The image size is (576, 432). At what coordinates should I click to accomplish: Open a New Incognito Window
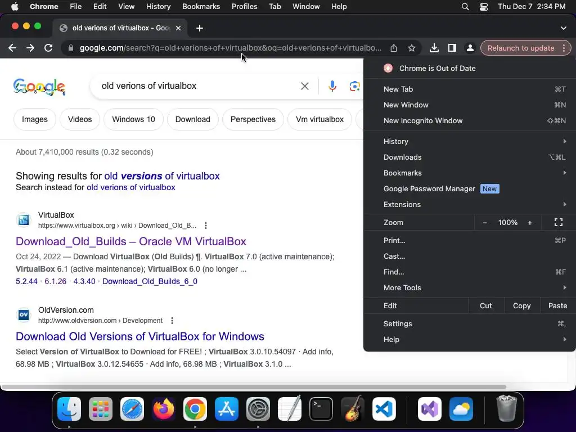point(470,121)
